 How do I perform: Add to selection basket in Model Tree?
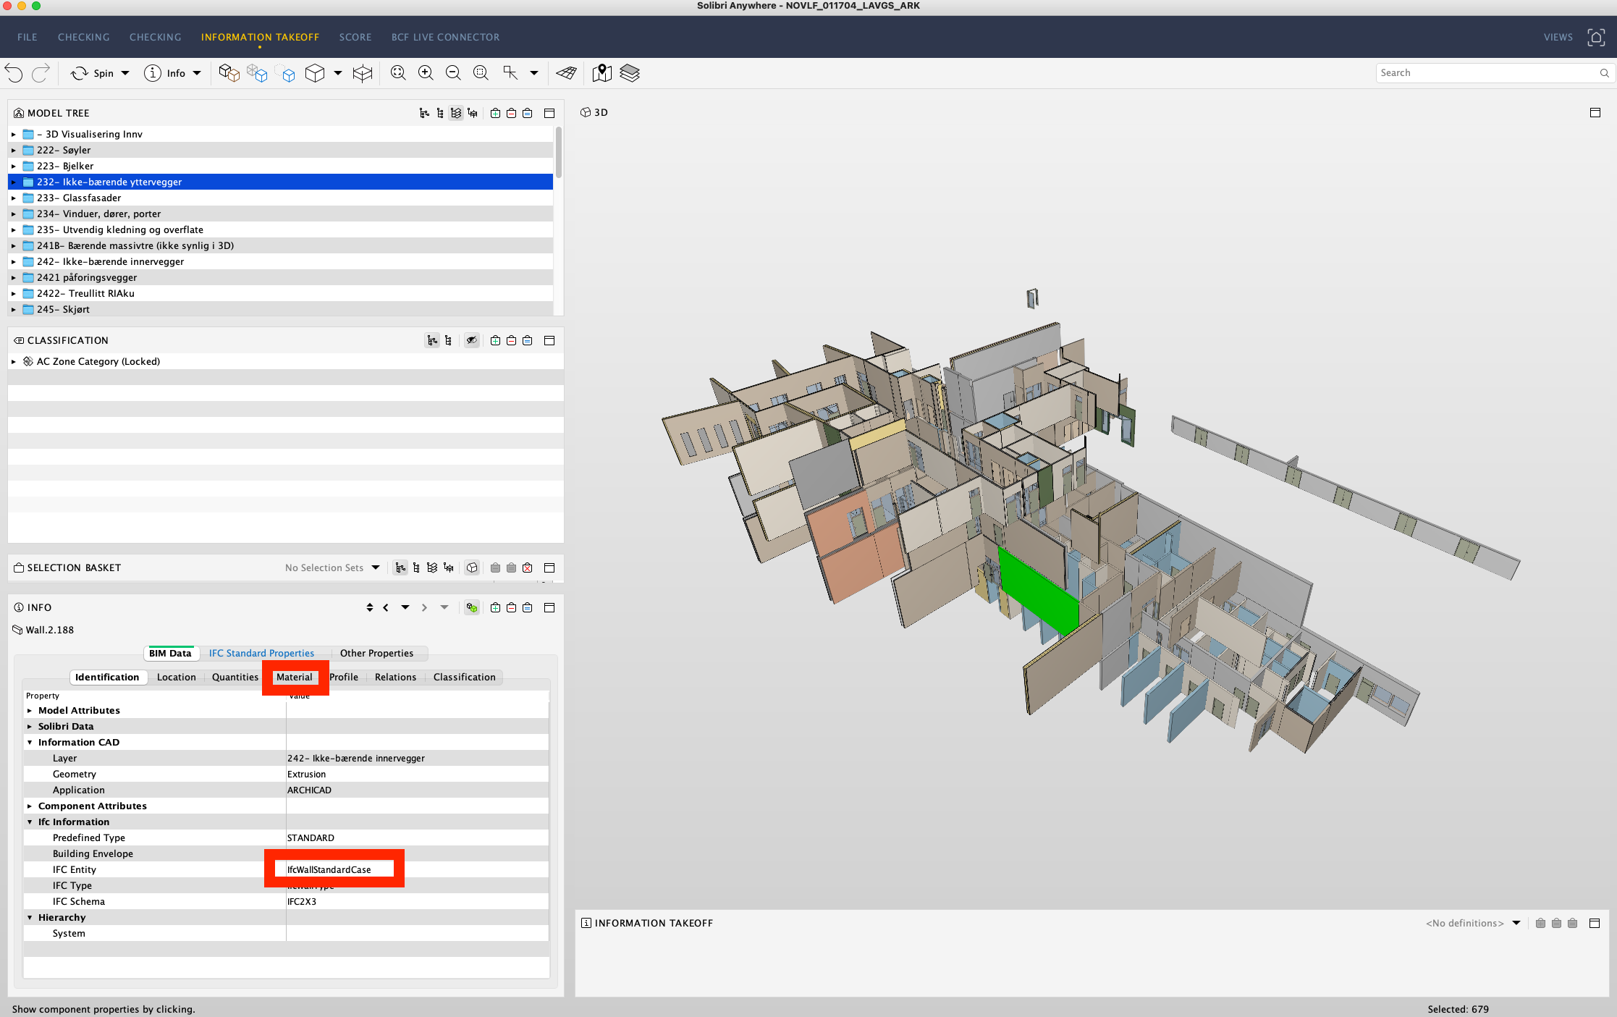pyautogui.click(x=495, y=114)
